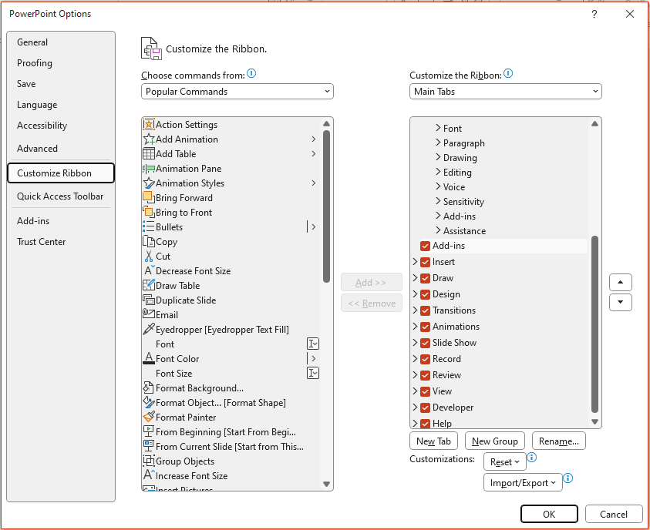The image size is (650, 530).
Task: Click the Bring Forward icon
Action: coord(148,197)
